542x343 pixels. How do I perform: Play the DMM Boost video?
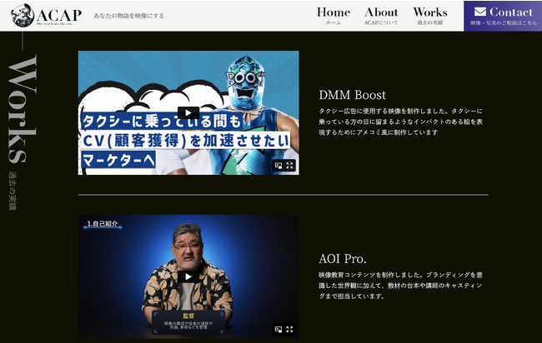click(188, 113)
